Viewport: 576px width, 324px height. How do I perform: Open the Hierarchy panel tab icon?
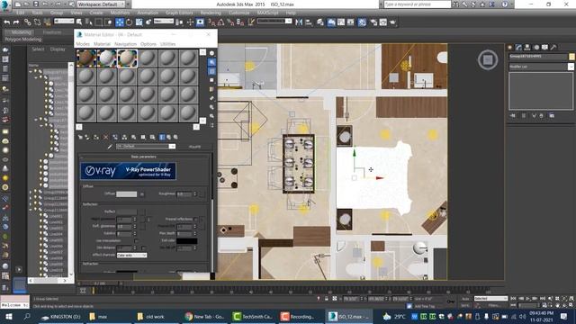527,48
